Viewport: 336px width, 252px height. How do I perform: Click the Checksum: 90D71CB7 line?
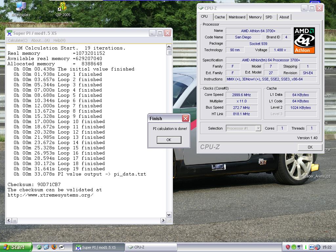click(34, 184)
